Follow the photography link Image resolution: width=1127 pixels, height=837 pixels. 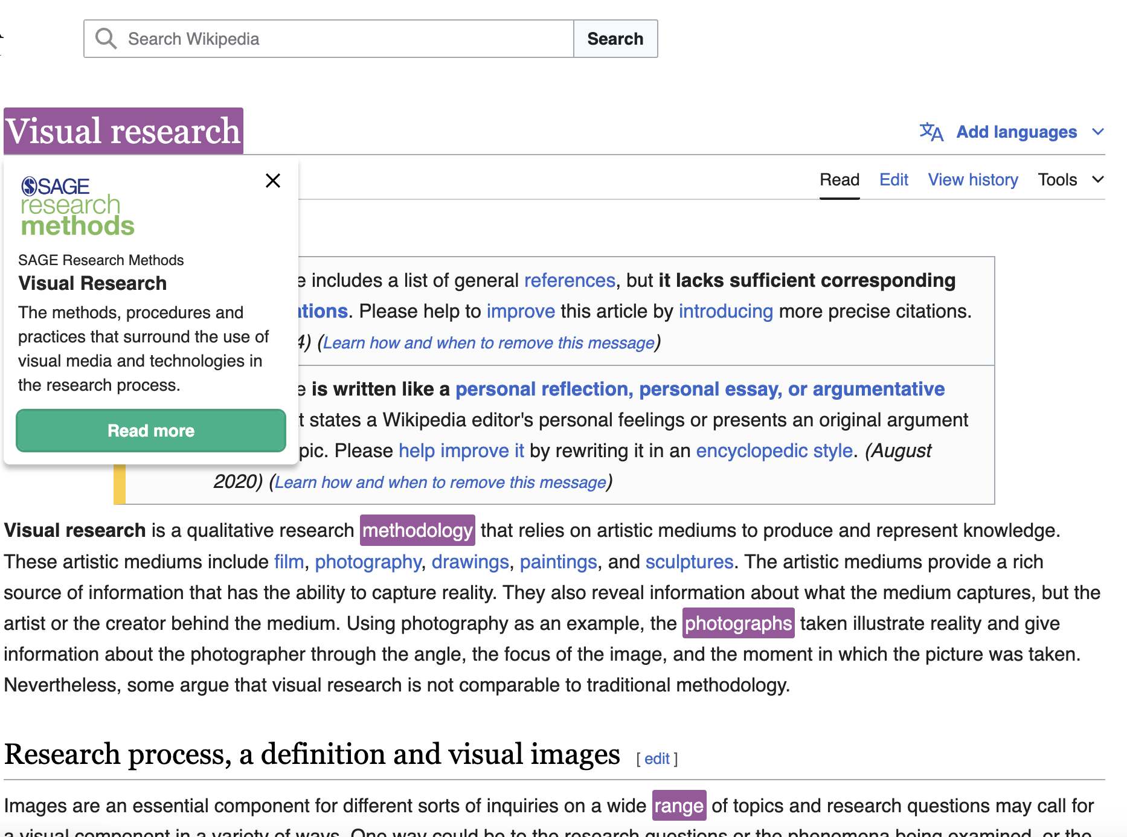click(x=368, y=562)
